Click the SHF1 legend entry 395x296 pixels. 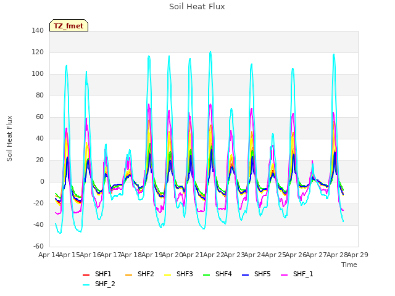[97, 274]
